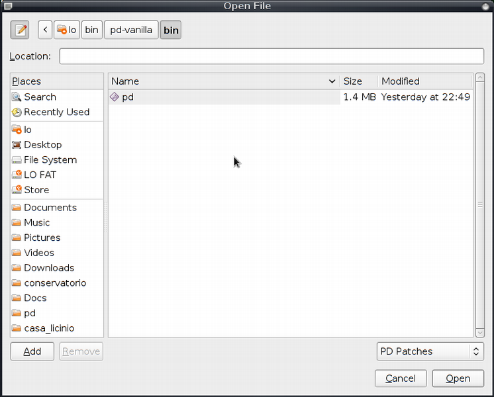
Task: Click the round titlebar button at right
Action: click(x=485, y=6)
